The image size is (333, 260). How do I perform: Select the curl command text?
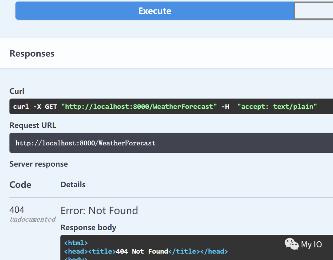point(165,106)
